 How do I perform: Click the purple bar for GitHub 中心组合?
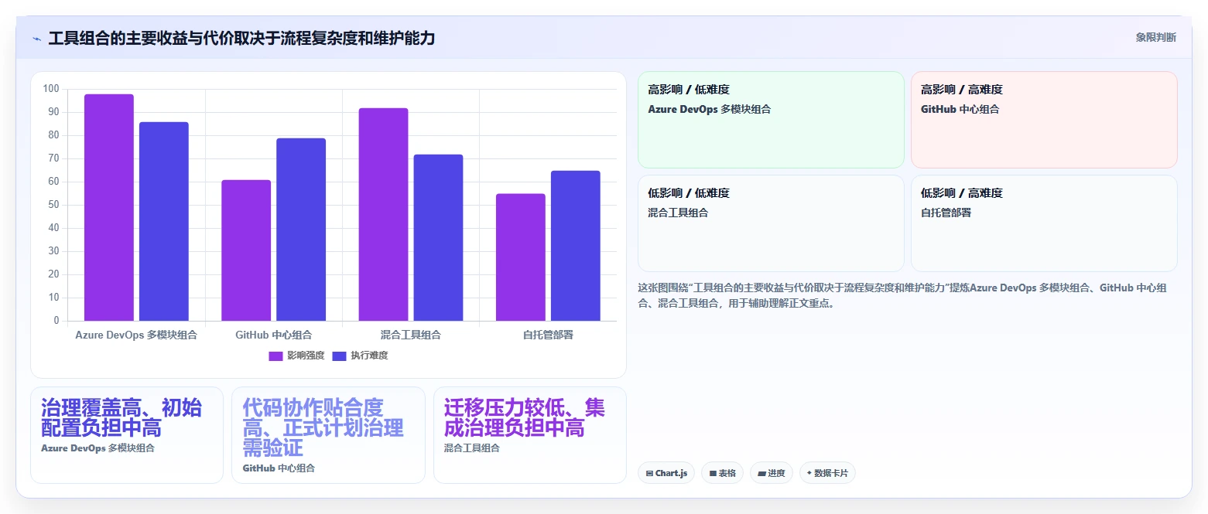pos(246,250)
